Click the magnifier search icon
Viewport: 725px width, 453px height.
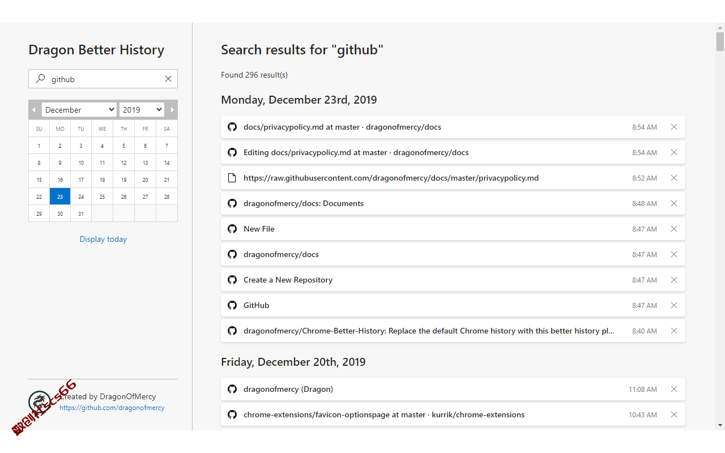click(40, 79)
